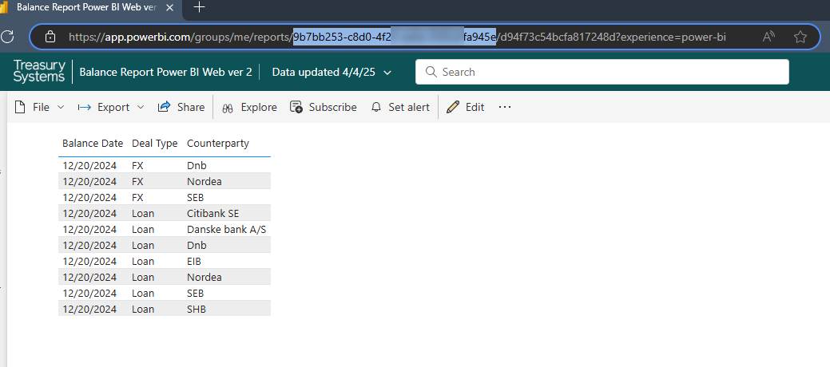Click the search magnifier icon
Screen dimensions: 830x367
(431, 72)
